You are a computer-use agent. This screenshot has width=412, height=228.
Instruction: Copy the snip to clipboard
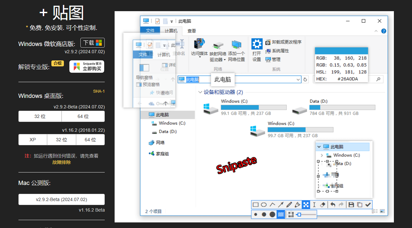tap(360, 205)
